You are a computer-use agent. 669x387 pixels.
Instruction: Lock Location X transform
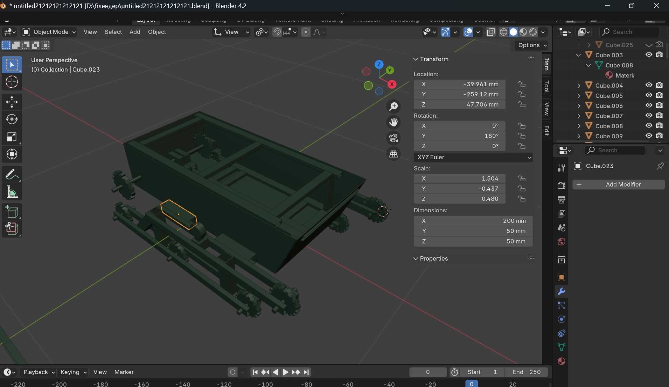pyautogui.click(x=522, y=84)
